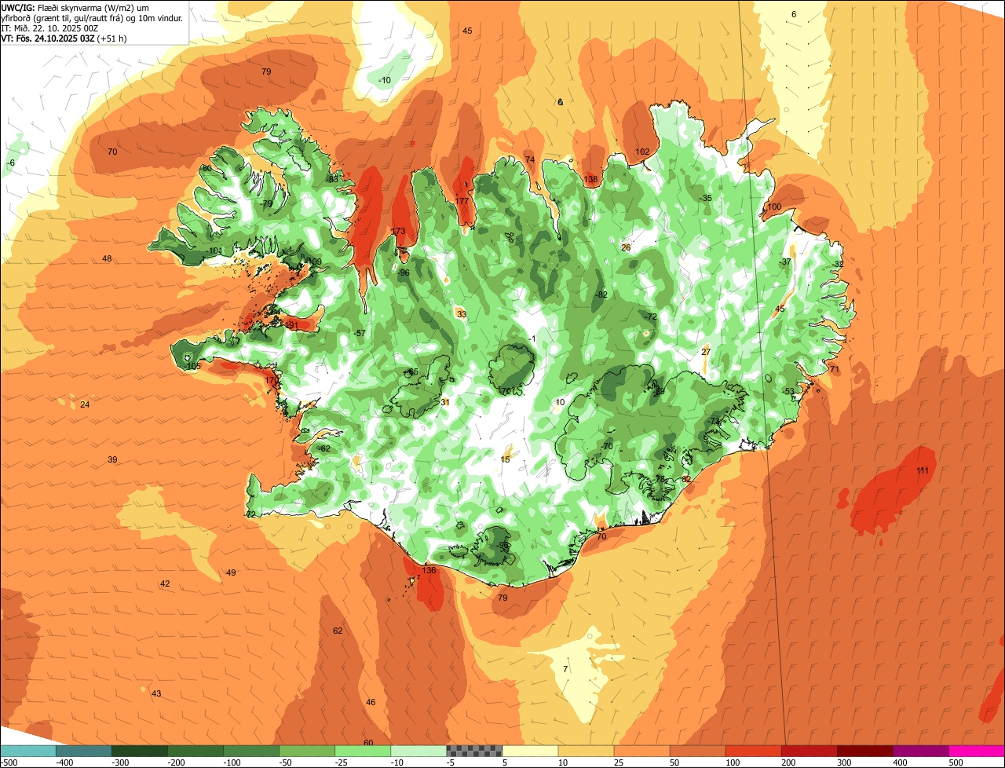
Task: Click the map value "46" in southern ocean
Action: [x=371, y=702]
